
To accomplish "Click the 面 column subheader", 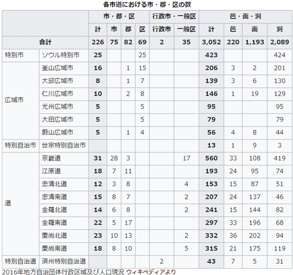I will point(254,29).
